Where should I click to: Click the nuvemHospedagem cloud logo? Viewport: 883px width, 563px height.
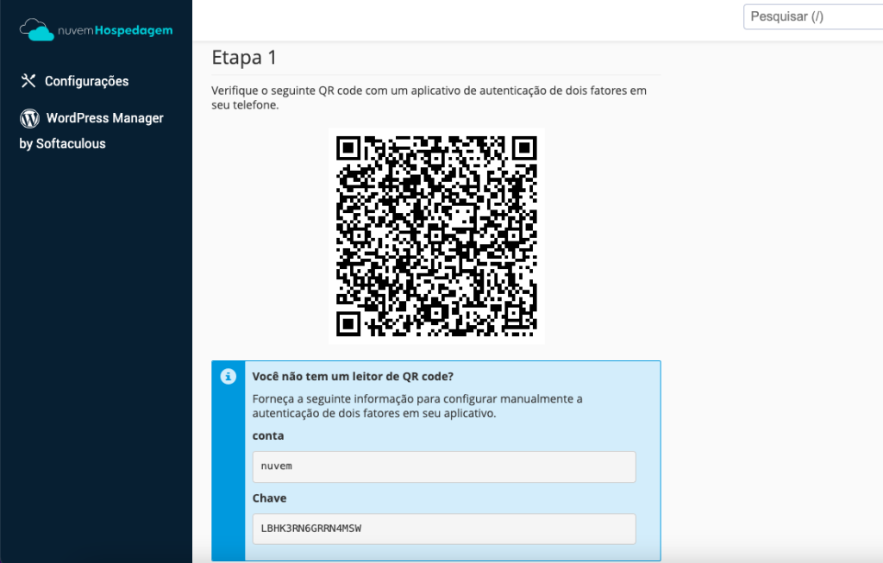click(x=96, y=30)
